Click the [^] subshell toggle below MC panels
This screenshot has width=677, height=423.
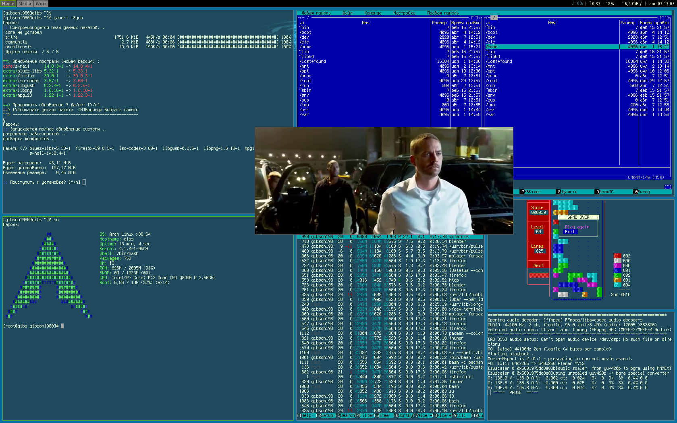pyautogui.click(x=668, y=187)
